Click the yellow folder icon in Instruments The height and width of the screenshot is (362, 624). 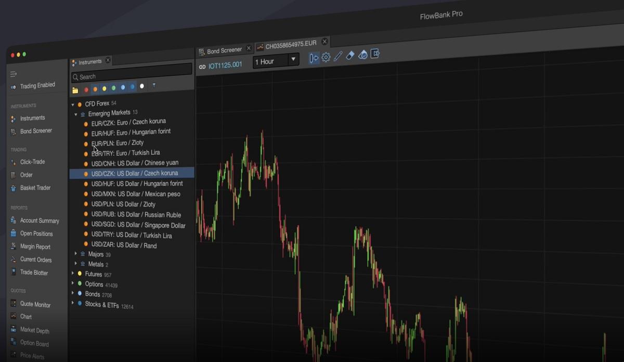[x=75, y=90]
